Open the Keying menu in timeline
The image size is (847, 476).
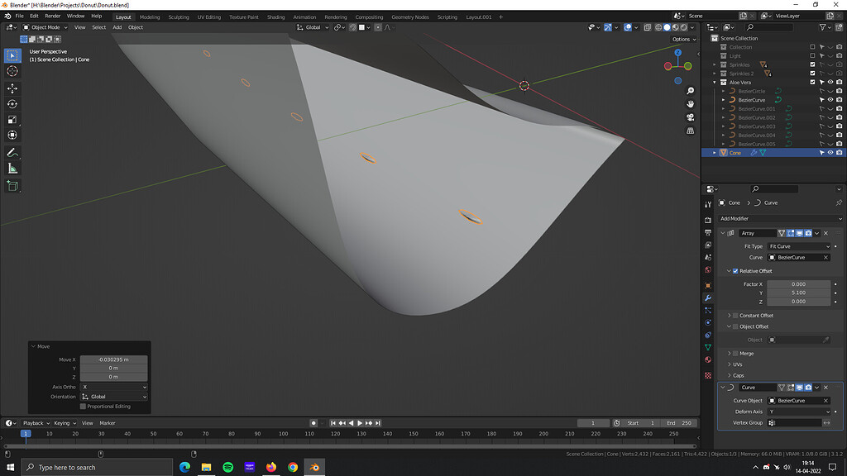point(65,423)
